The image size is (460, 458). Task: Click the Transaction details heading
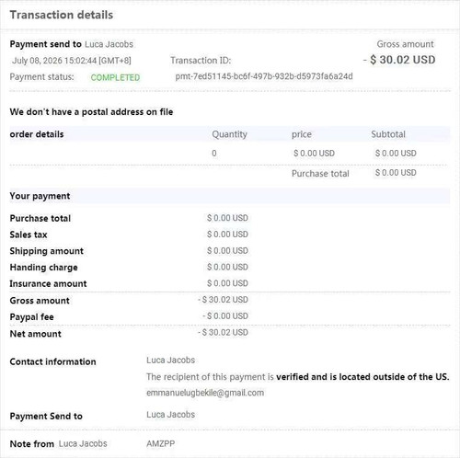pos(62,15)
